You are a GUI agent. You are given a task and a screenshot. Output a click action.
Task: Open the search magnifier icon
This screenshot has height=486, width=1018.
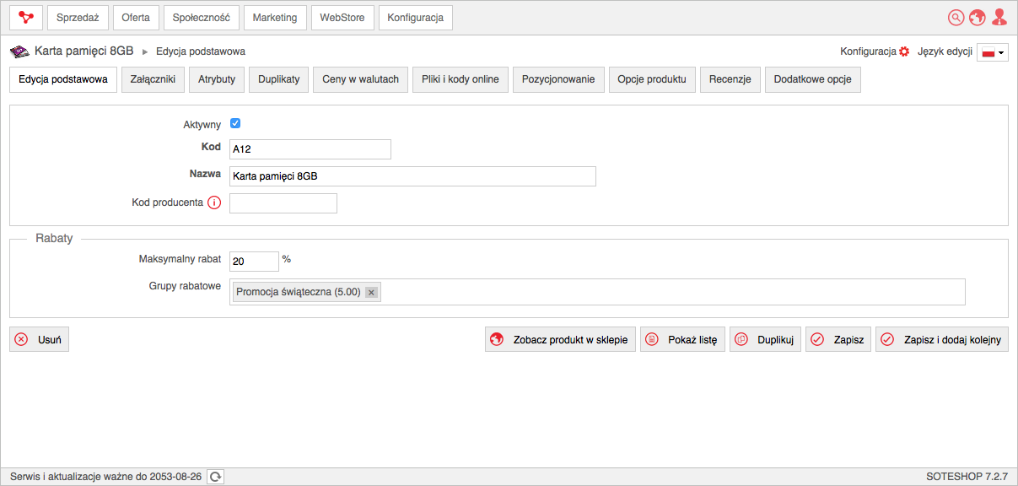[956, 17]
